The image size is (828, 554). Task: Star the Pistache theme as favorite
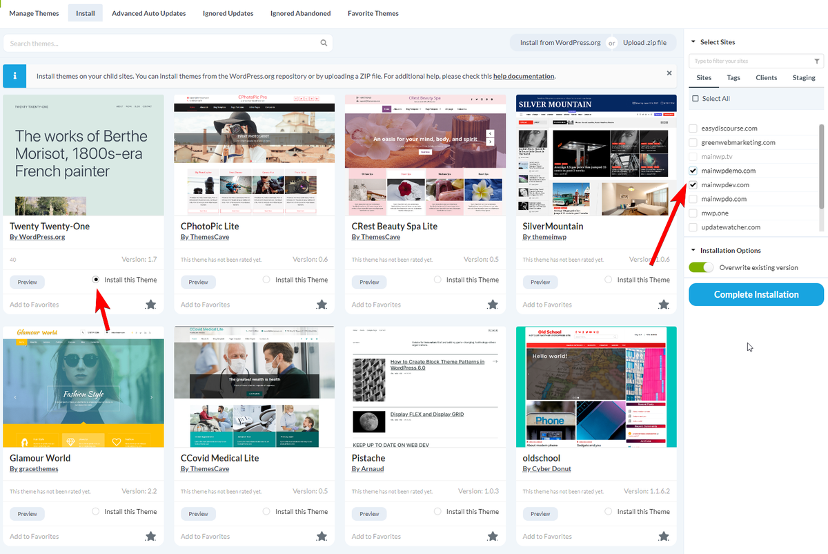coord(493,535)
